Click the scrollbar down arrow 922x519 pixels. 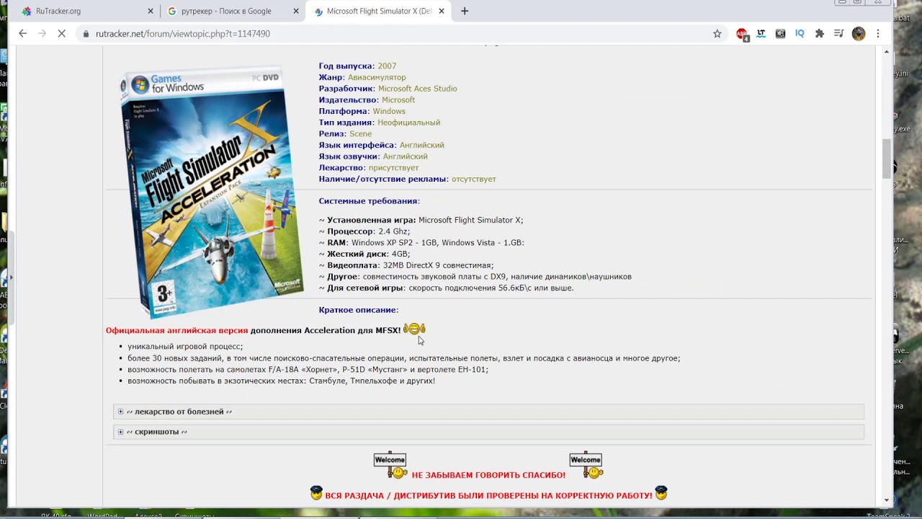point(887,500)
